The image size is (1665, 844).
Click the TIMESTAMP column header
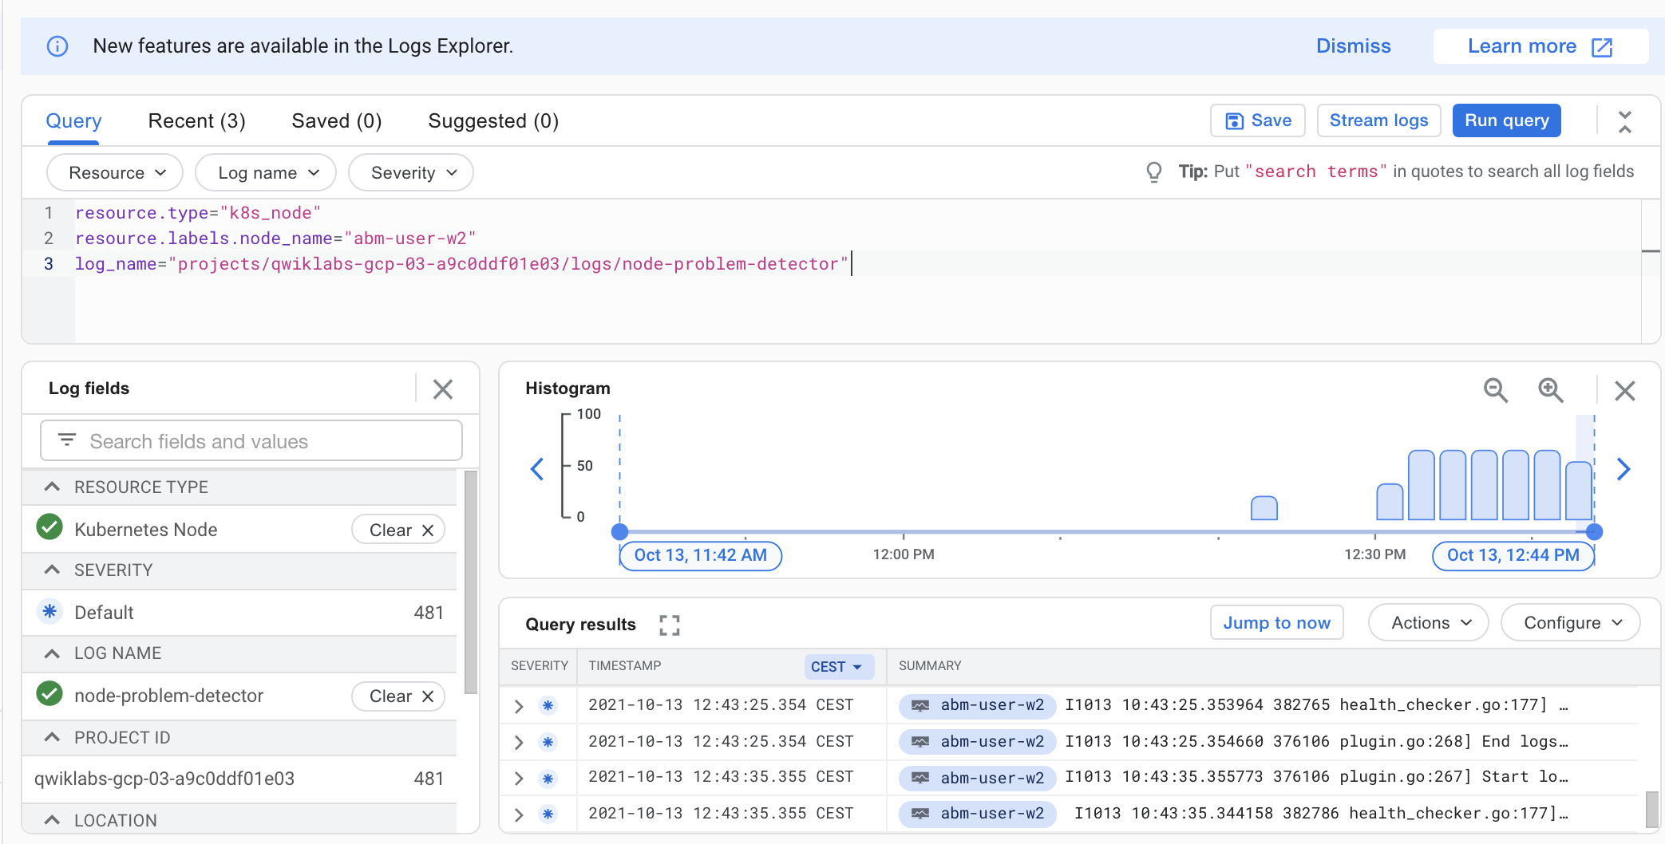tap(625, 666)
